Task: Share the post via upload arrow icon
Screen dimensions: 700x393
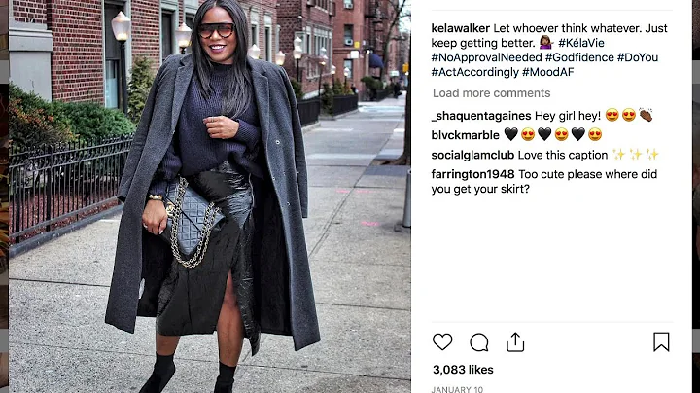Action: click(515, 342)
